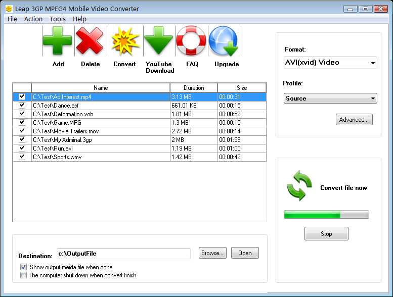Uncheck the Movie Trailers.mov checkbox
Image resolution: width=393 pixels, height=297 pixels.
[x=22, y=131]
